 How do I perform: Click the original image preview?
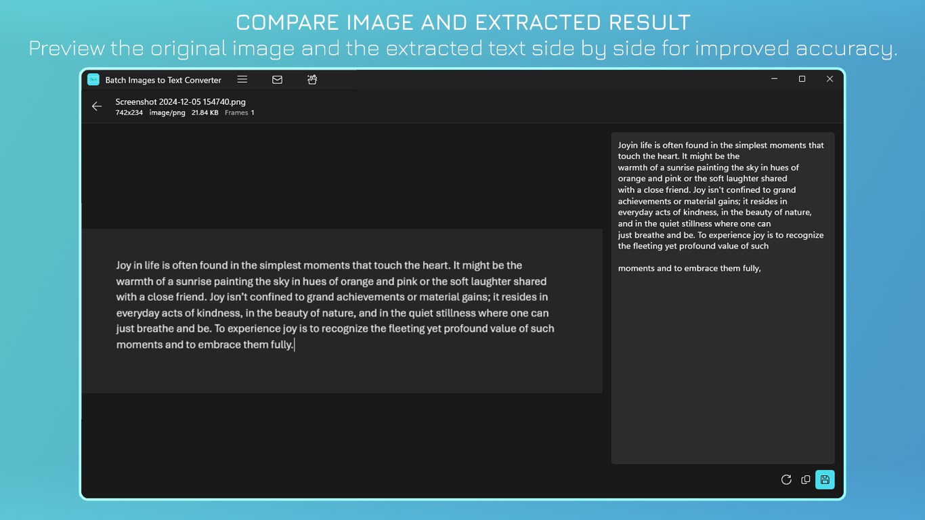[x=342, y=311]
